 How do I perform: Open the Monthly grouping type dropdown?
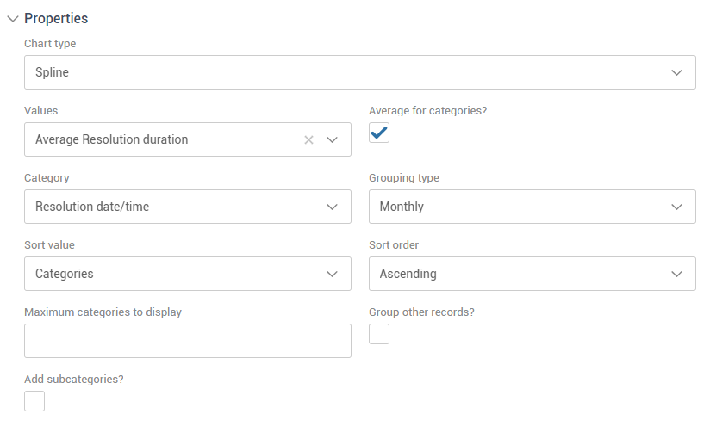click(517, 207)
